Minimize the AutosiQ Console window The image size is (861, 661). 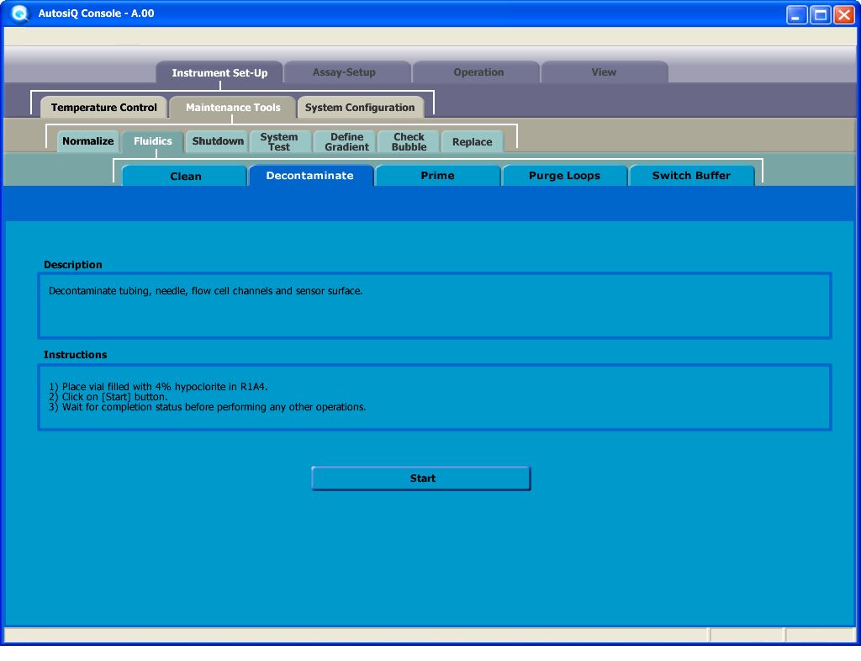[796, 15]
